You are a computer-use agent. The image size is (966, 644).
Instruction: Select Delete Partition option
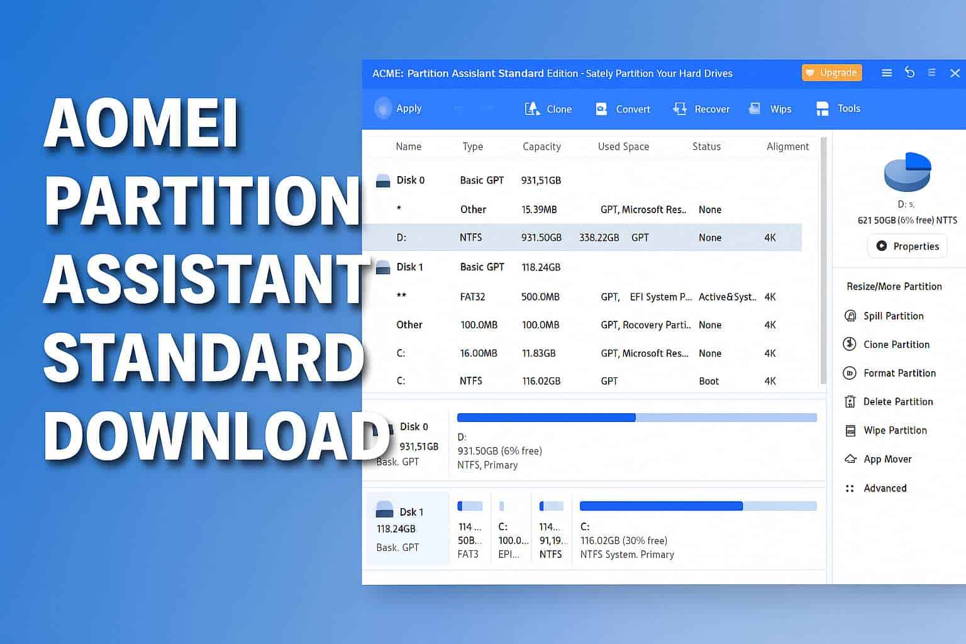click(x=897, y=401)
